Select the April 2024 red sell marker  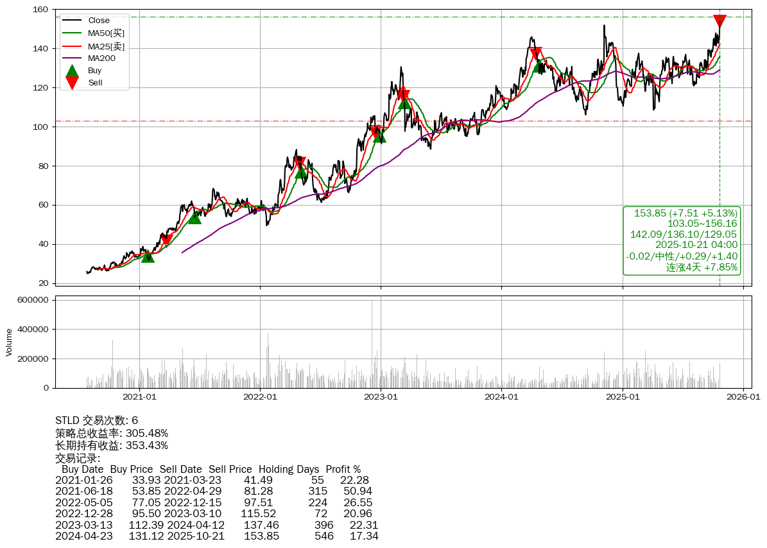click(x=536, y=53)
